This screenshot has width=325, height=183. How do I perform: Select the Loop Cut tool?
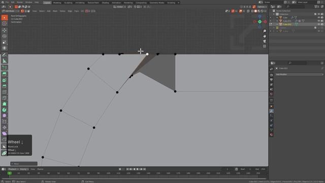coord(5,92)
